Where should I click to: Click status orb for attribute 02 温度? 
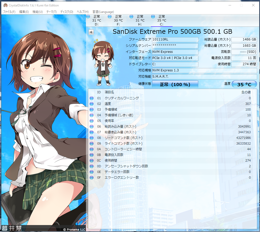[x=92, y=104]
